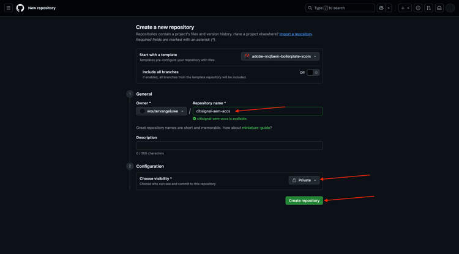
Task: Focus the 'Type / to search' box
Action: click(x=340, y=8)
